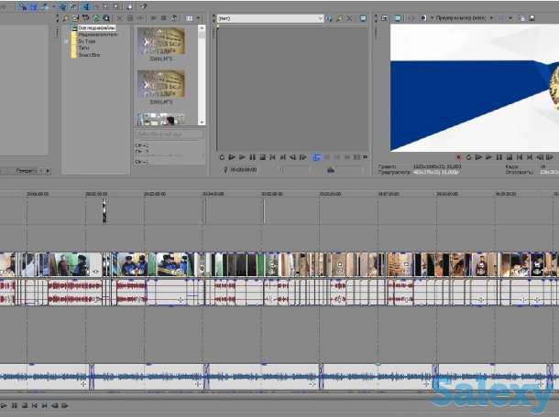Select the Smart Bins folder
559x417 pixels.
coord(89,55)
